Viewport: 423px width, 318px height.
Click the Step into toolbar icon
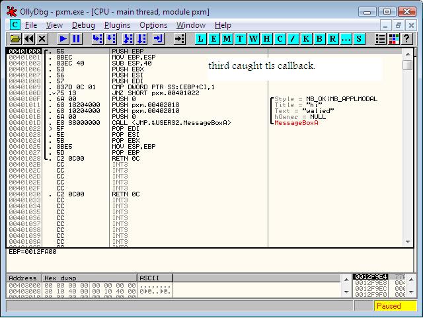click(97, 39)
